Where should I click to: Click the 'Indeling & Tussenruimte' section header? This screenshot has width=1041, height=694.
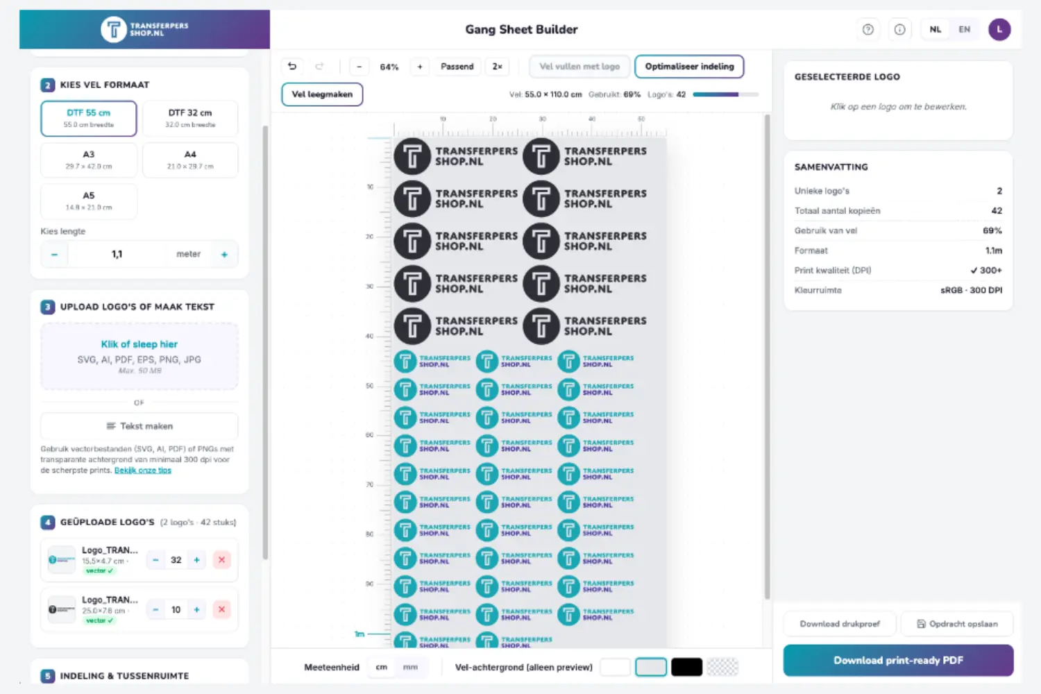point(124,676)
